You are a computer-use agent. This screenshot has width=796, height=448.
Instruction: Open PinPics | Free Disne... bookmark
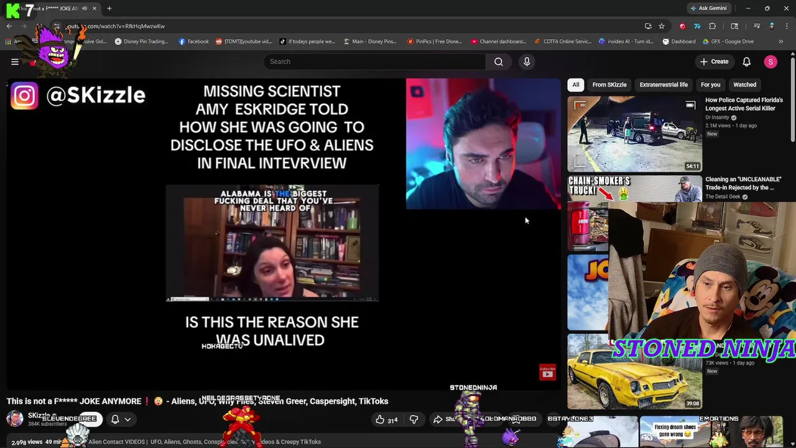point(434,42)
